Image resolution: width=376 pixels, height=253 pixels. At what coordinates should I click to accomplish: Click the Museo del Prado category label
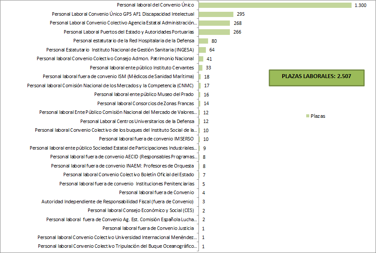pos(144,94)
